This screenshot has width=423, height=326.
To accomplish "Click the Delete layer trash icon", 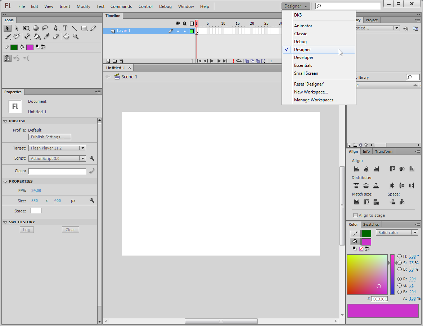I will 121,61.
